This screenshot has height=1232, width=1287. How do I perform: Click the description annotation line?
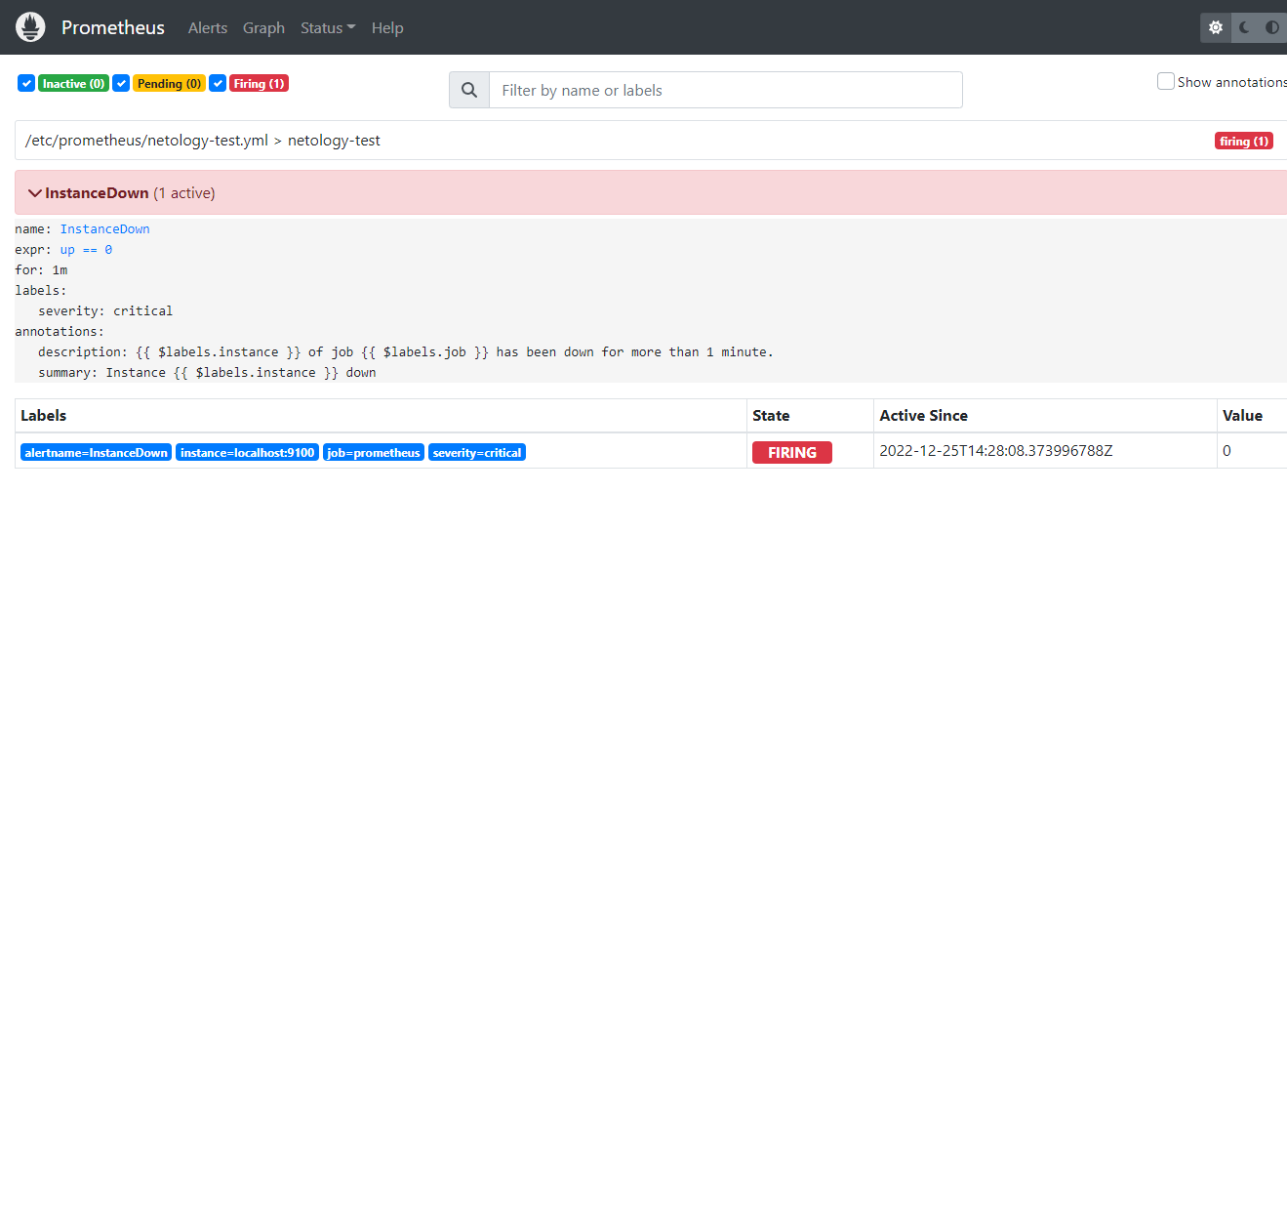tap(406, 352)
